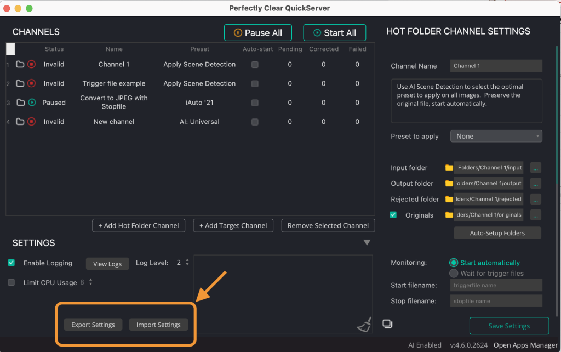
Task: Uncheck the Originals checkbox
Action: point(393,215)
